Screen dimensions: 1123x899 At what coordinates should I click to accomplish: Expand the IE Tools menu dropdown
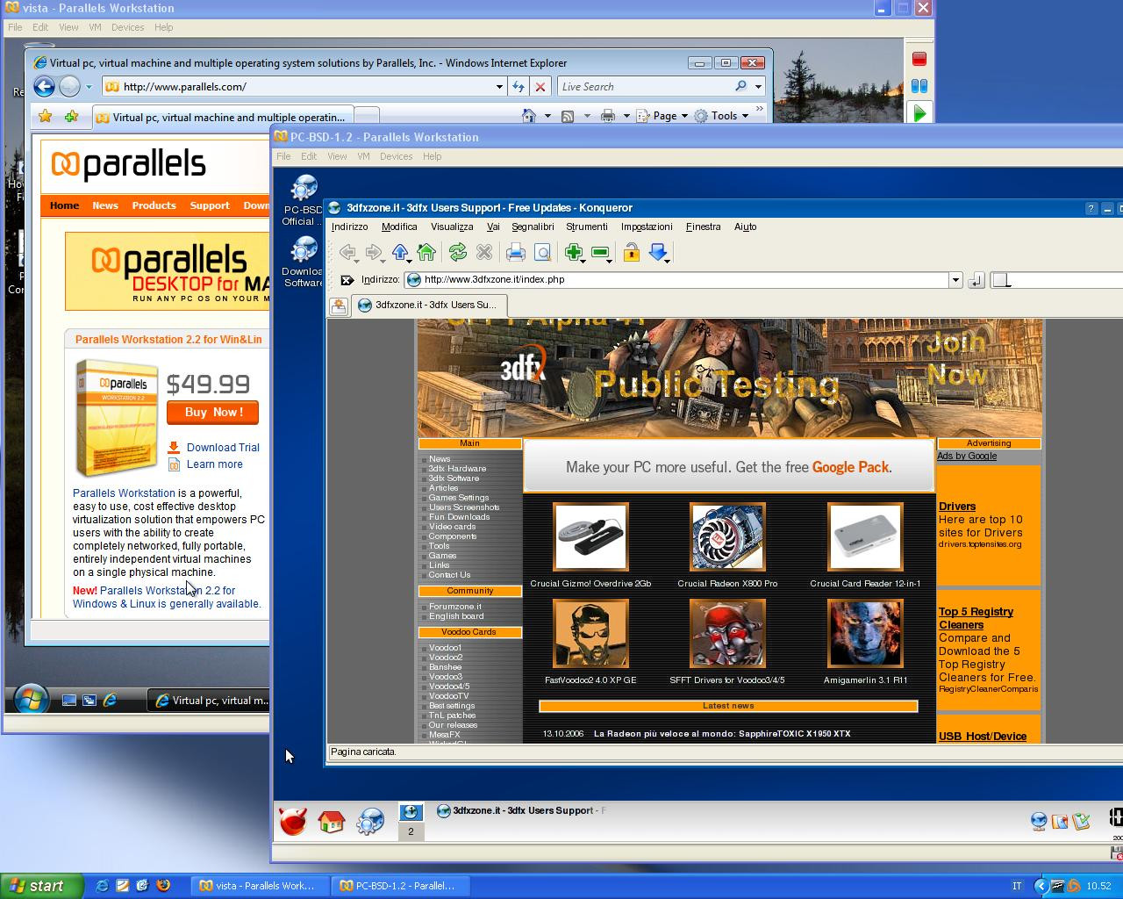point(745,116)
